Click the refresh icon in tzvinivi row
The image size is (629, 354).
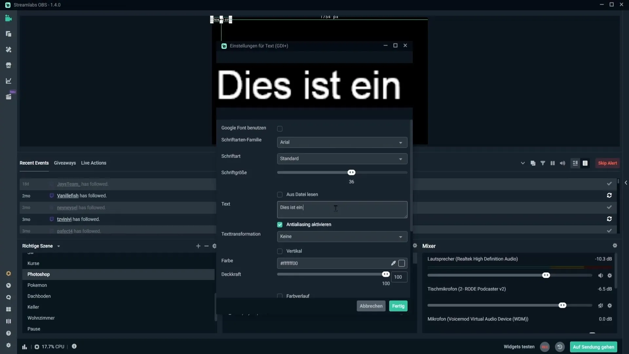coord(609,219)
